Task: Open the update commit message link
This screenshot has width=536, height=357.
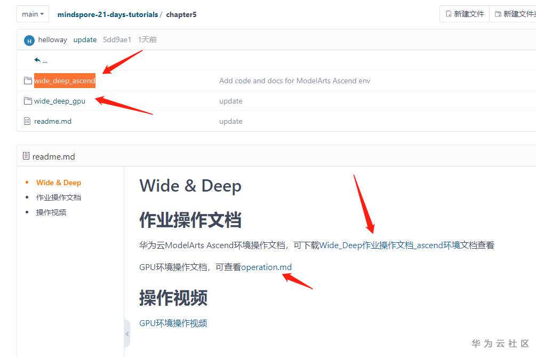Action: pos(85,39)
